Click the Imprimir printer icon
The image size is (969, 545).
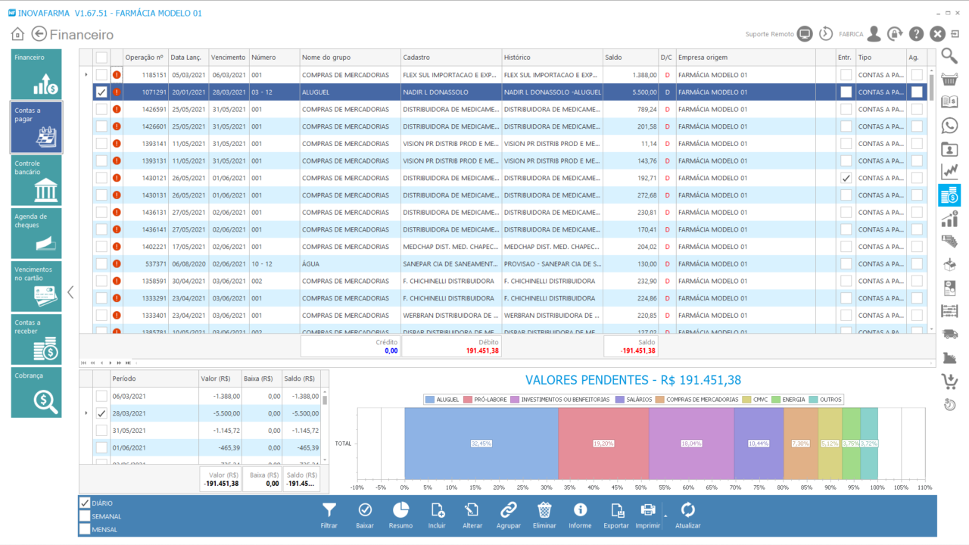(648, 509)
